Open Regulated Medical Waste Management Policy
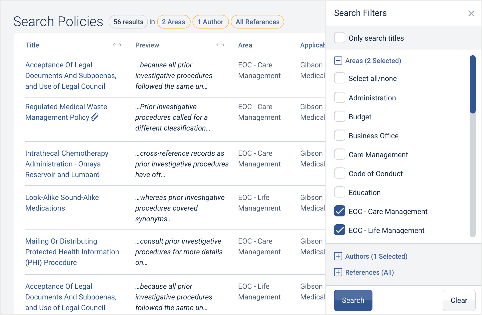 tap(66, 112)
